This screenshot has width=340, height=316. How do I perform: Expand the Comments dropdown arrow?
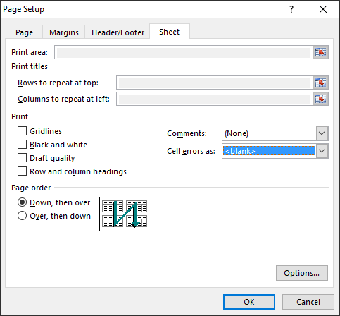[322, 133]
